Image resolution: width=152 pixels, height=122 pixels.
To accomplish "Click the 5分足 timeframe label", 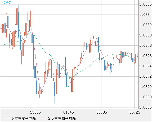I will point(8,3).
